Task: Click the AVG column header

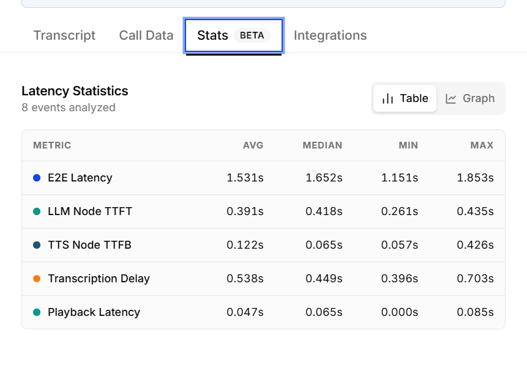Action: [x=253, y=145]
